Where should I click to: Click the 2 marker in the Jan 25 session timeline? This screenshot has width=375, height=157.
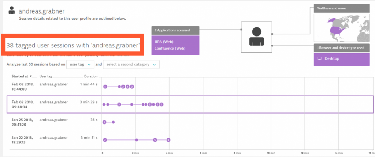(104, 122)
